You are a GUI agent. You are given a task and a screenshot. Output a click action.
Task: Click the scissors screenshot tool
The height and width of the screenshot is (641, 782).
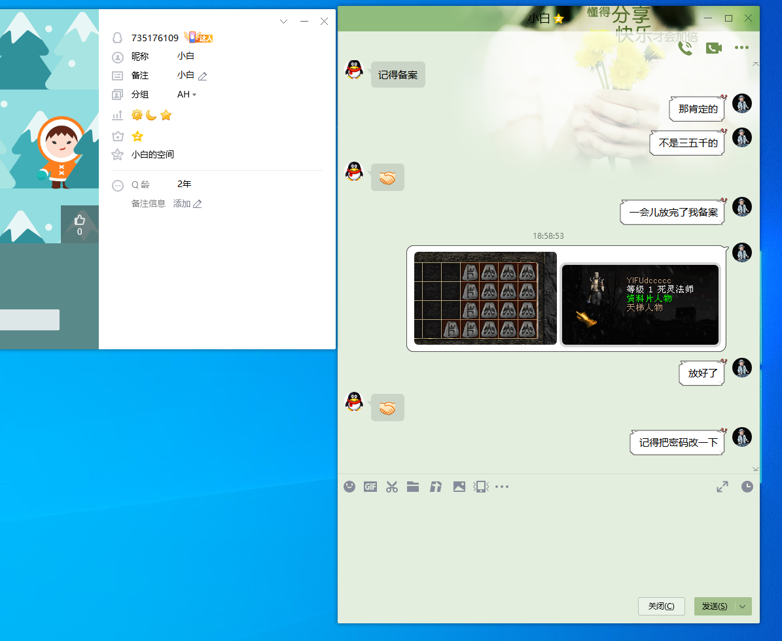click(392, 487)
